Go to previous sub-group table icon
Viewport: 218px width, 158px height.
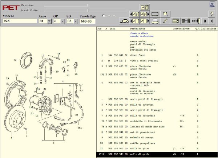click(134, 14)
